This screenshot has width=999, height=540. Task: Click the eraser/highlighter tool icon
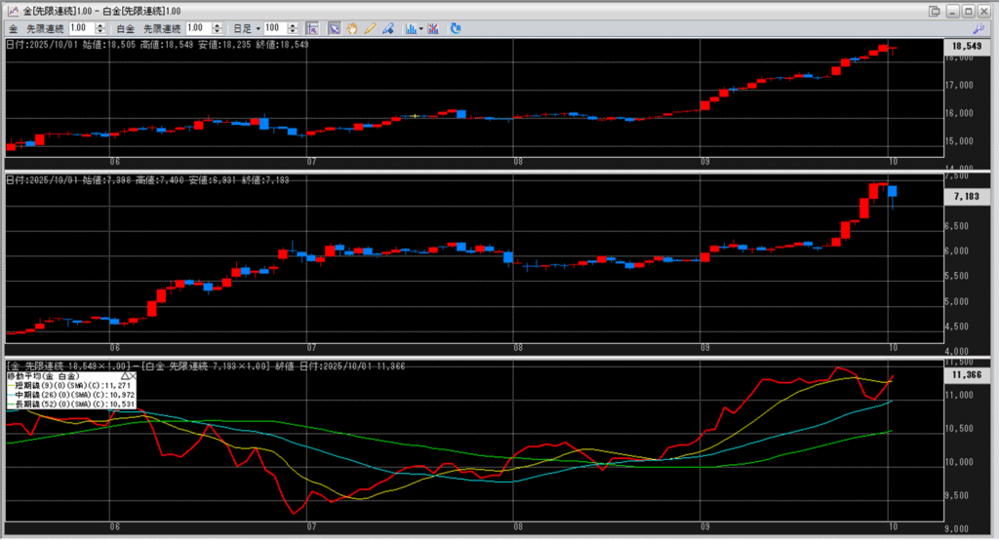click(388, 28)
